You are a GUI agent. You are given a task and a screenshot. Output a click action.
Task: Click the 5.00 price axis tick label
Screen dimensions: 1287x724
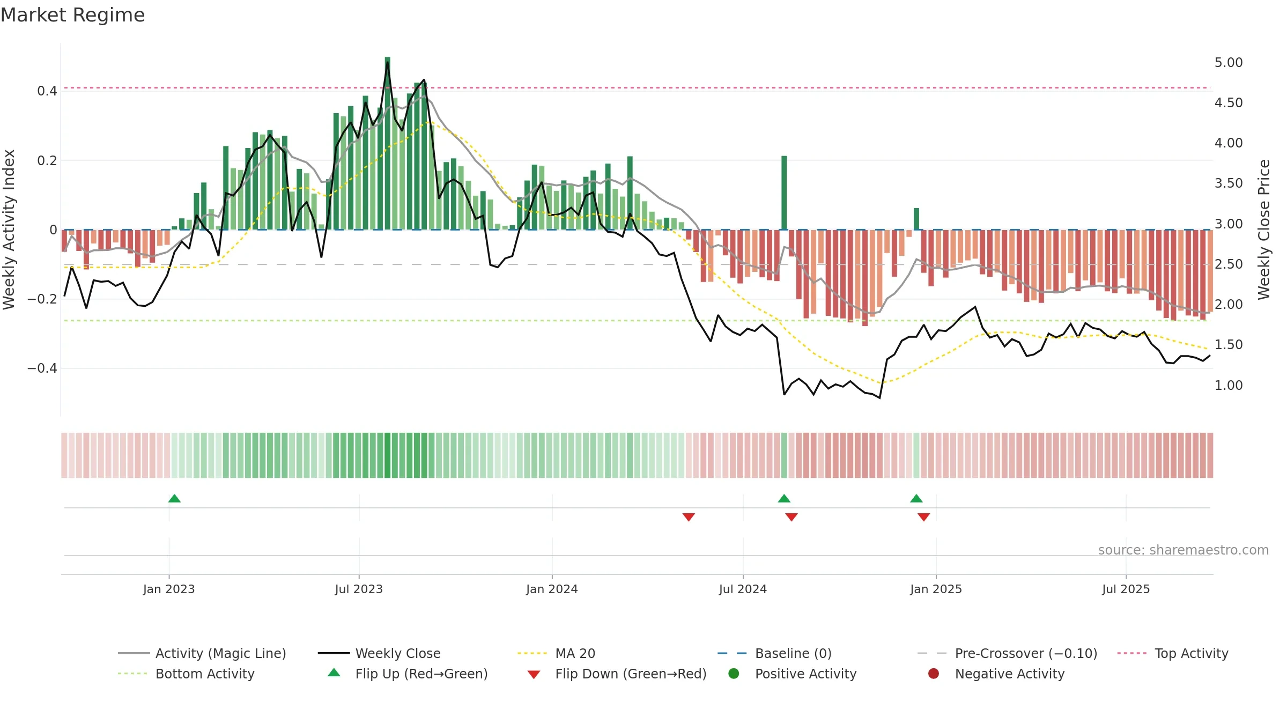(x=1229, y=63)
